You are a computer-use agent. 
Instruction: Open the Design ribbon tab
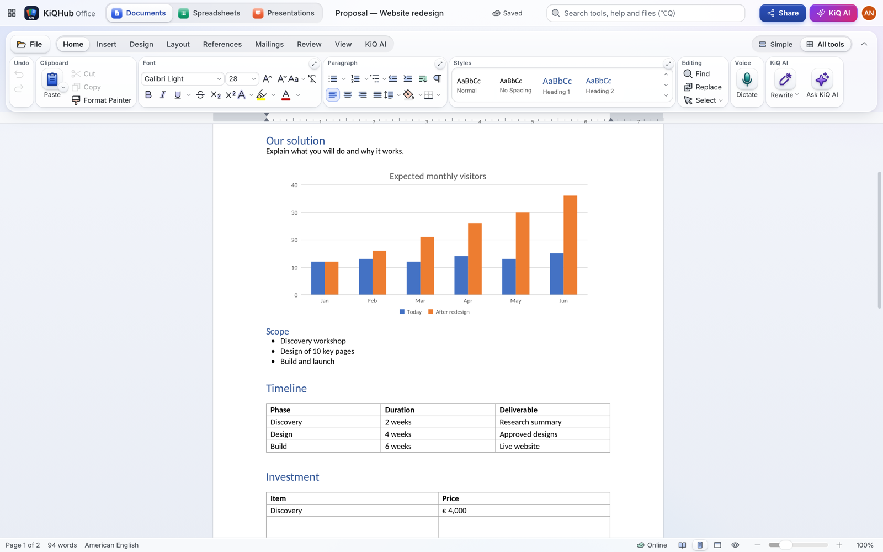pyautogui.click(x=141, y=44)
